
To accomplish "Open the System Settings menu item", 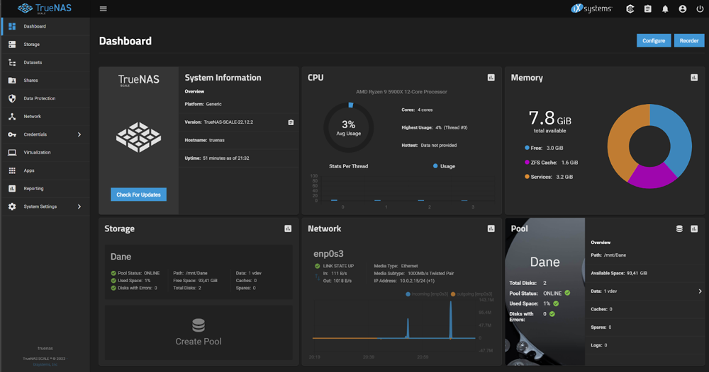I will click(x=45, y=207).
